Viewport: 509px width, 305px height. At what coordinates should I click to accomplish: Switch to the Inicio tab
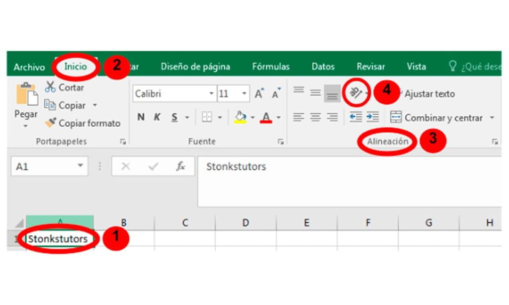click(76, 67)
